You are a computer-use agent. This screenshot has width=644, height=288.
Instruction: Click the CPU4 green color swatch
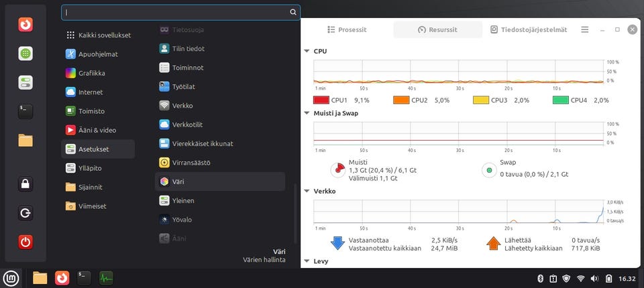tap(561, 100)
